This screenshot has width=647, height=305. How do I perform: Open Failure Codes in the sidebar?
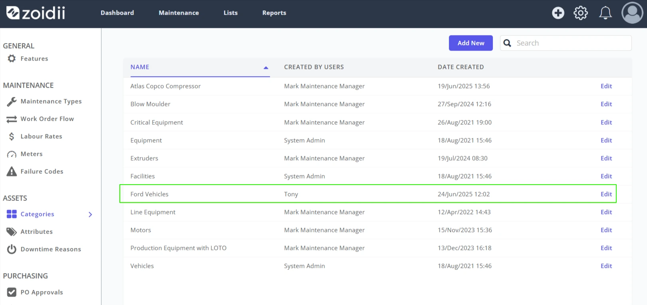pos(42,171)
